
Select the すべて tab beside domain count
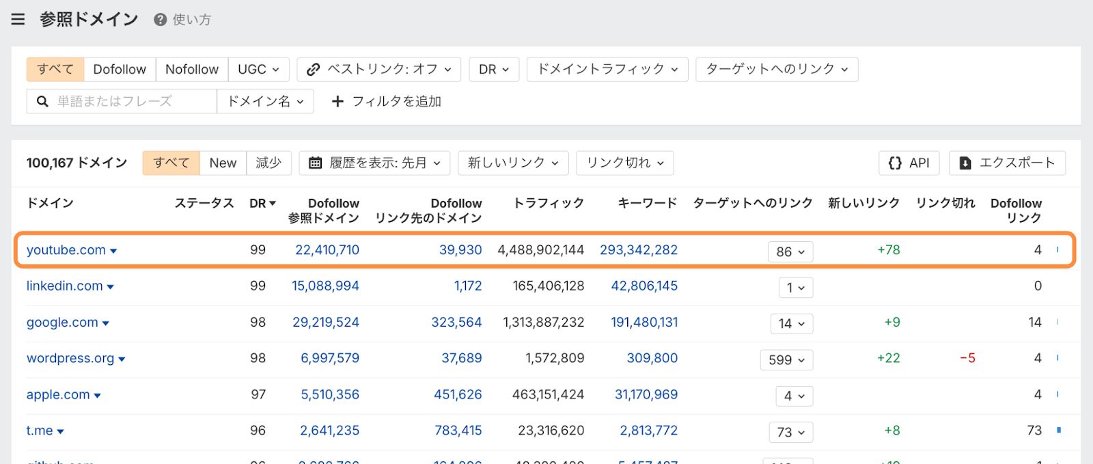point(171,163)
